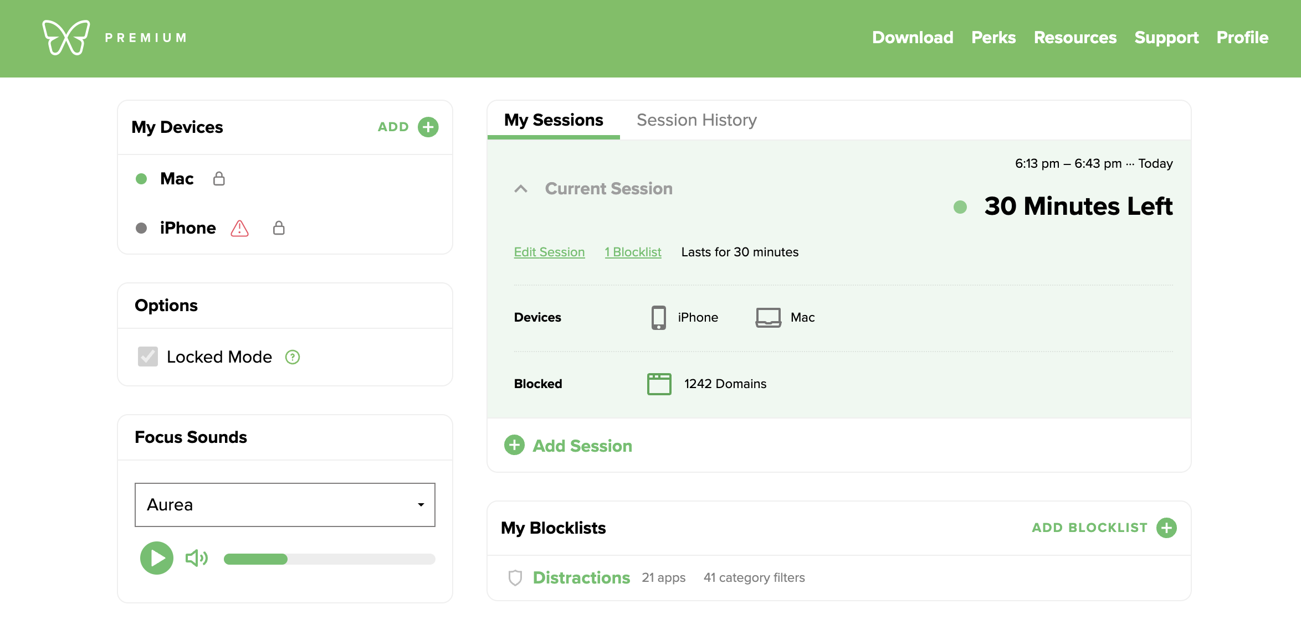Viewport: 1301px width, 630px height.
Task: Click the Edit Session link
Action: (x=549, y=252)
